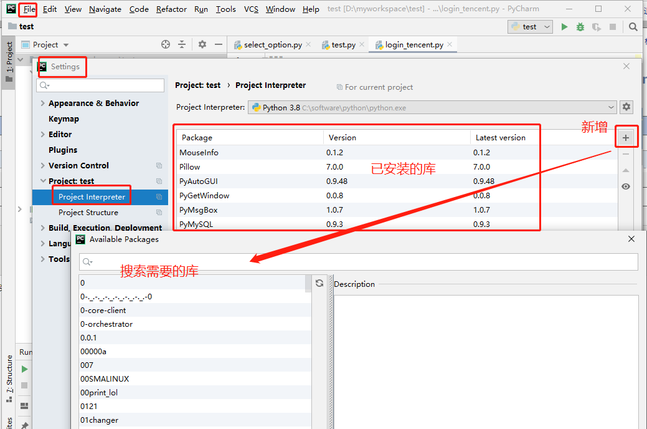Open the Refactor menu
647x429 pixels.
point(171,9)
